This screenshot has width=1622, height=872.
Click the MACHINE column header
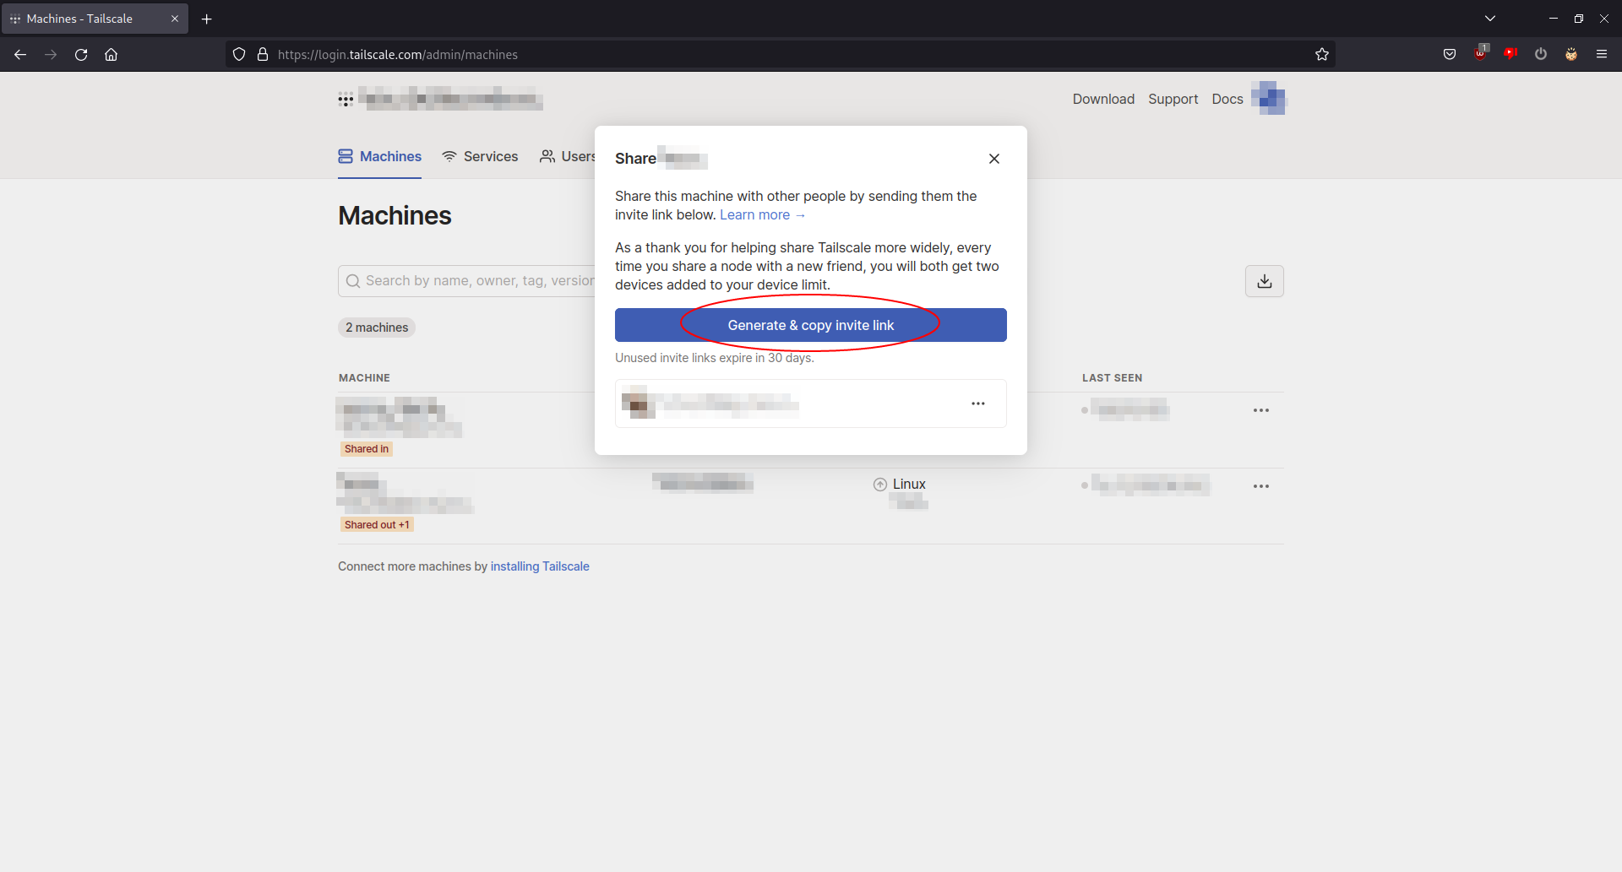364,378
